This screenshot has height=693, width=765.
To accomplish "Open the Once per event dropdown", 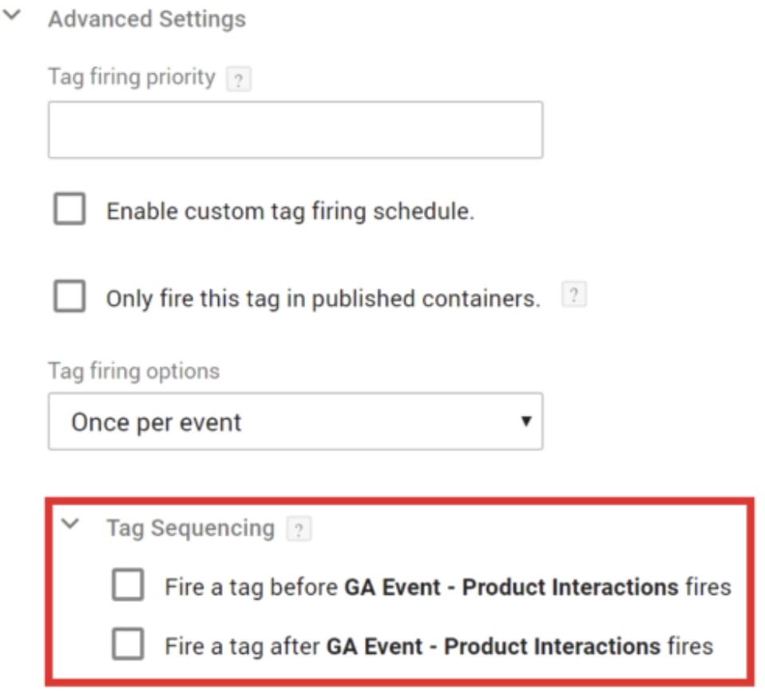I will coord(295,422).
